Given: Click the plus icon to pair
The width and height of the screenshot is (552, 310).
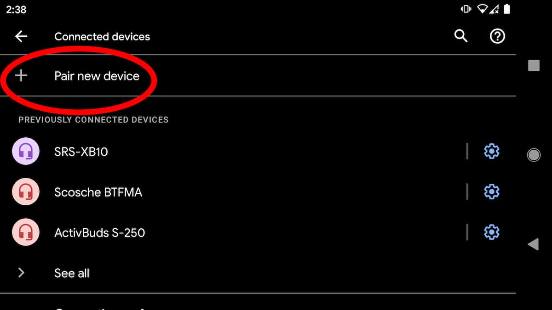Looking at the screenshot, I should (x=21, y=76).
